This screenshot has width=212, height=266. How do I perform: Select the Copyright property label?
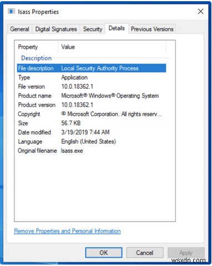(29, 114)
